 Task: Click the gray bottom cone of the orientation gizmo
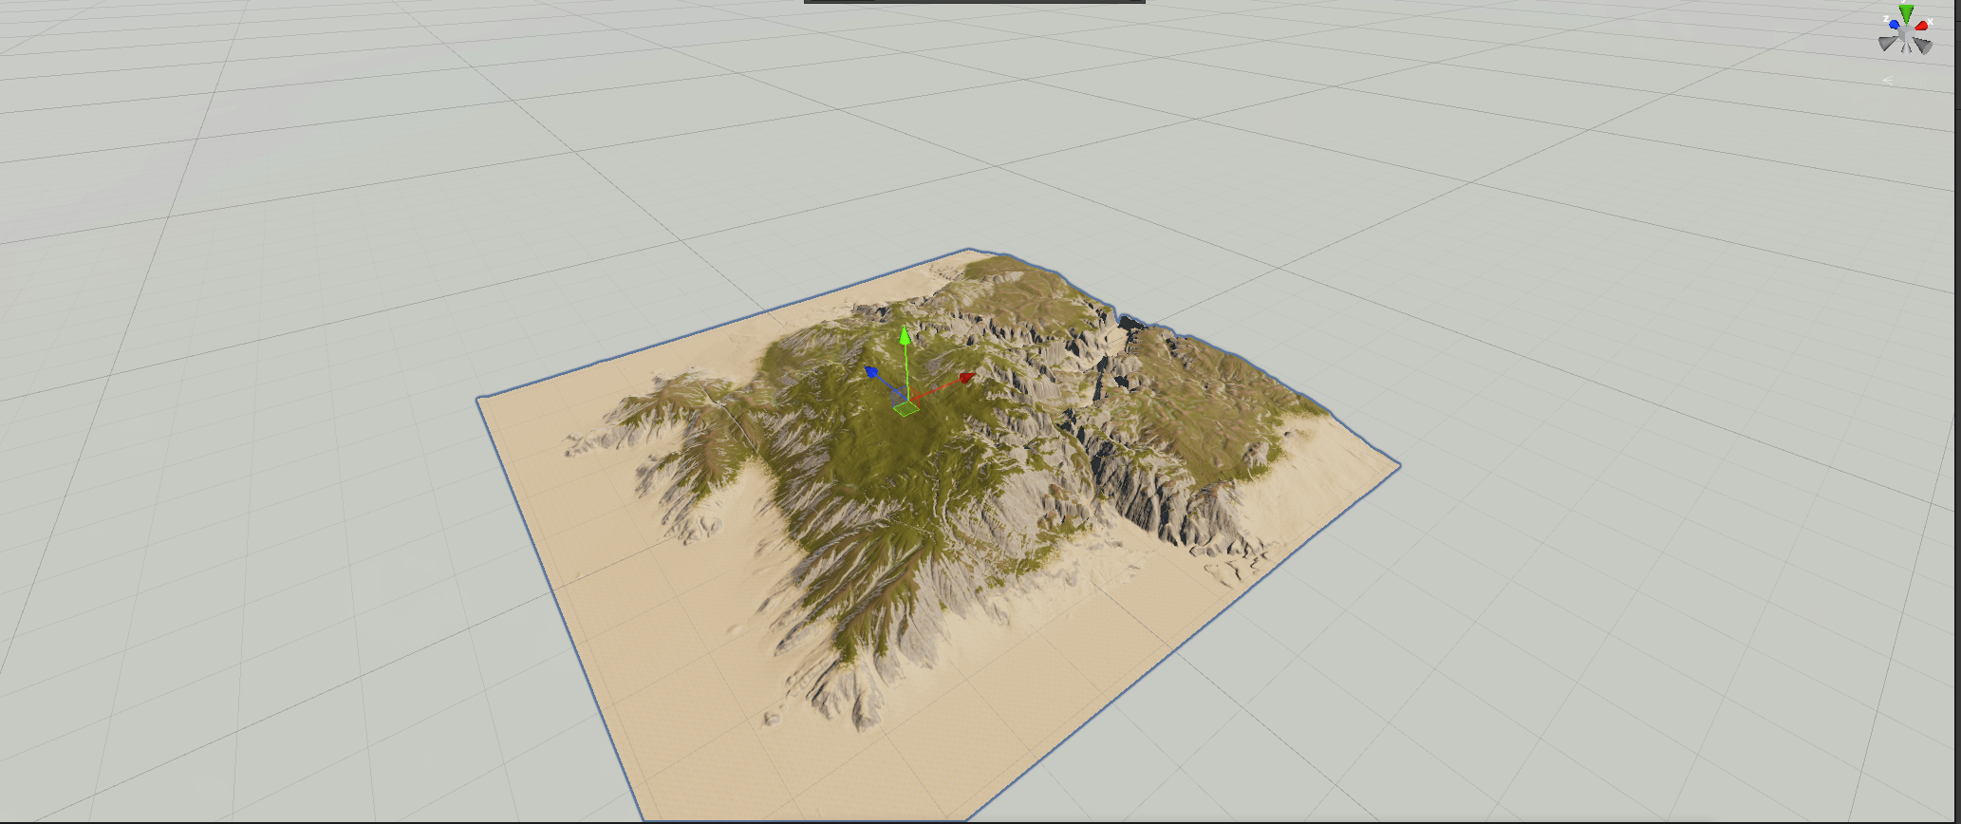point(1906,48)
